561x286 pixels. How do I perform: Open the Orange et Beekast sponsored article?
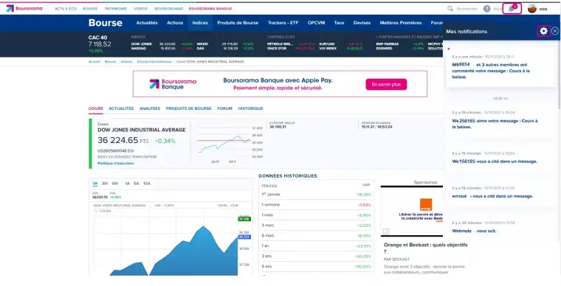pos(425,248)
